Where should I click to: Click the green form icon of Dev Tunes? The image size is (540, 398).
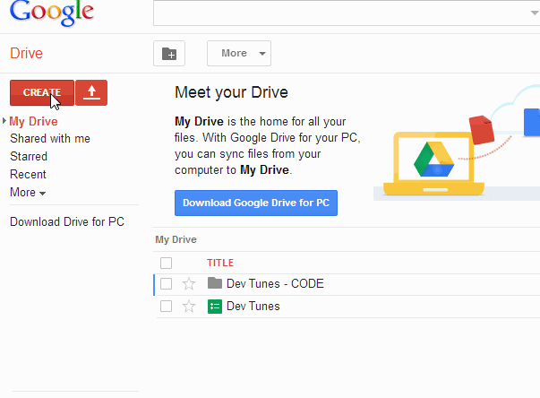click(215, 307)
